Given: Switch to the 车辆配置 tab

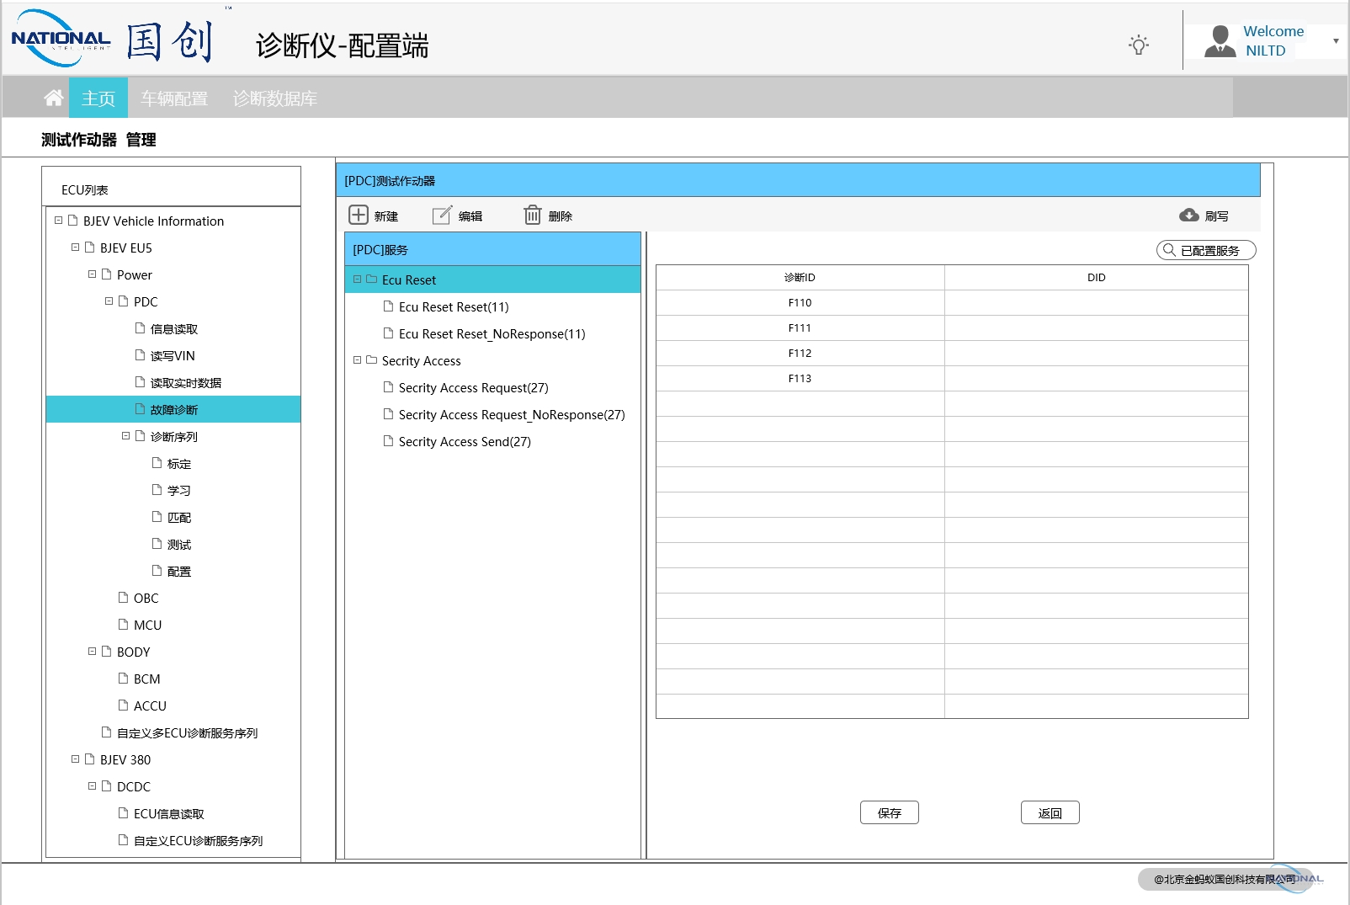Looking at the screenshot, I should click(x=174, y=98).
